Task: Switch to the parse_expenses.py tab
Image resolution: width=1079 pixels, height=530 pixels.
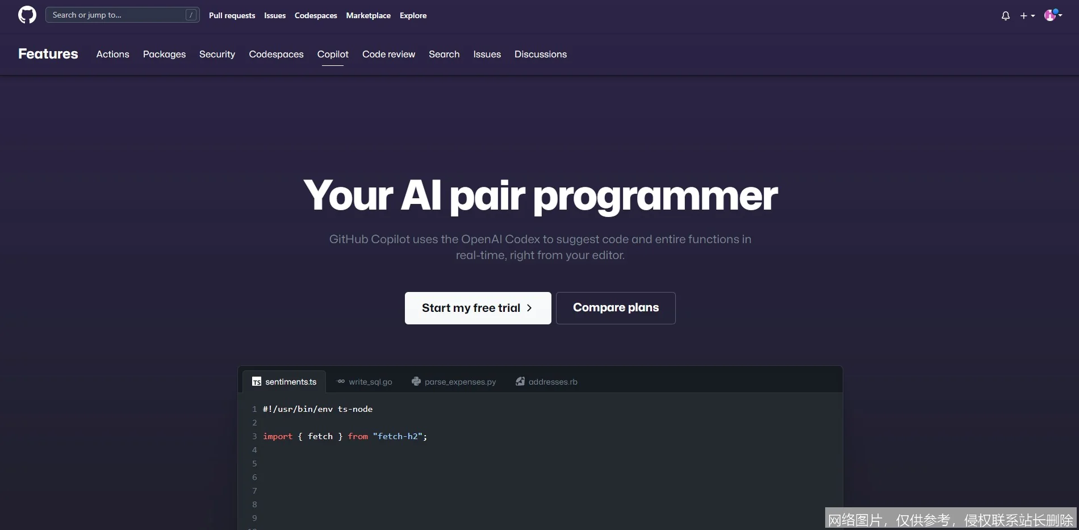Action: (460, 381)
